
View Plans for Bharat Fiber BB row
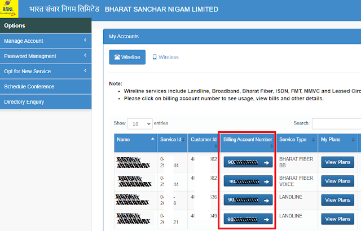point(337,162)
